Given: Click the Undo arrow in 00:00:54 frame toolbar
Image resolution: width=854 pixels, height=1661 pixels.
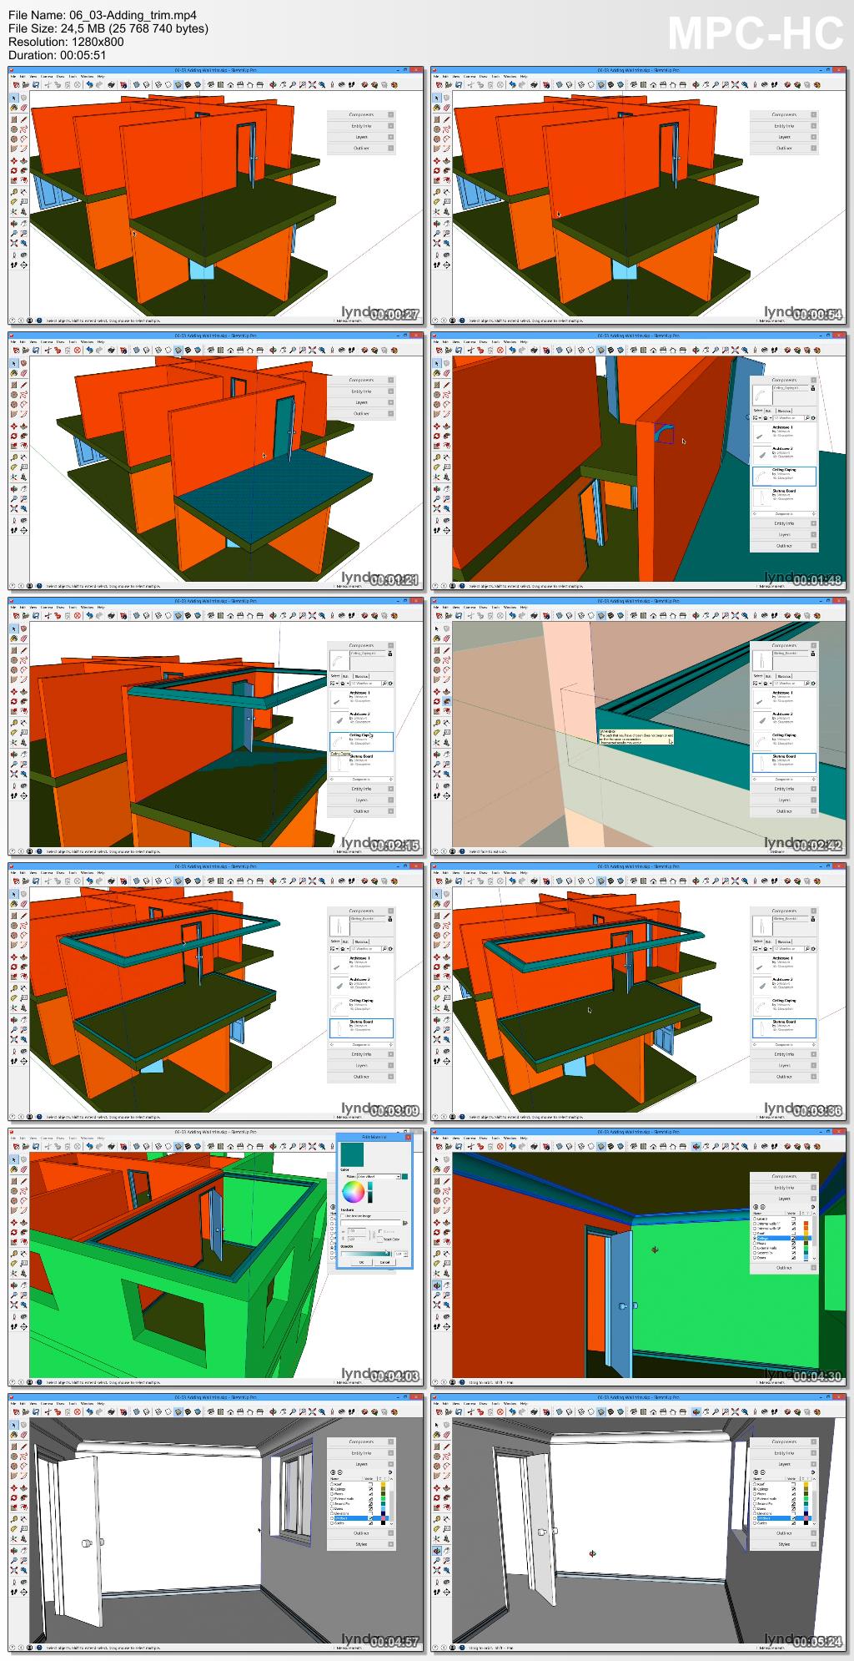Looking at the screenshot, I should point(513,85).
